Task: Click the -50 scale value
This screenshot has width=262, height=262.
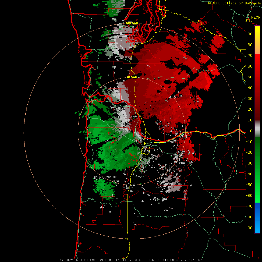Action: coord(249,185)
